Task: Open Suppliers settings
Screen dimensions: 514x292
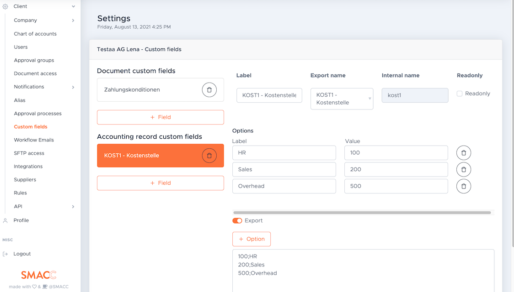Action: [x=25, y=179]
